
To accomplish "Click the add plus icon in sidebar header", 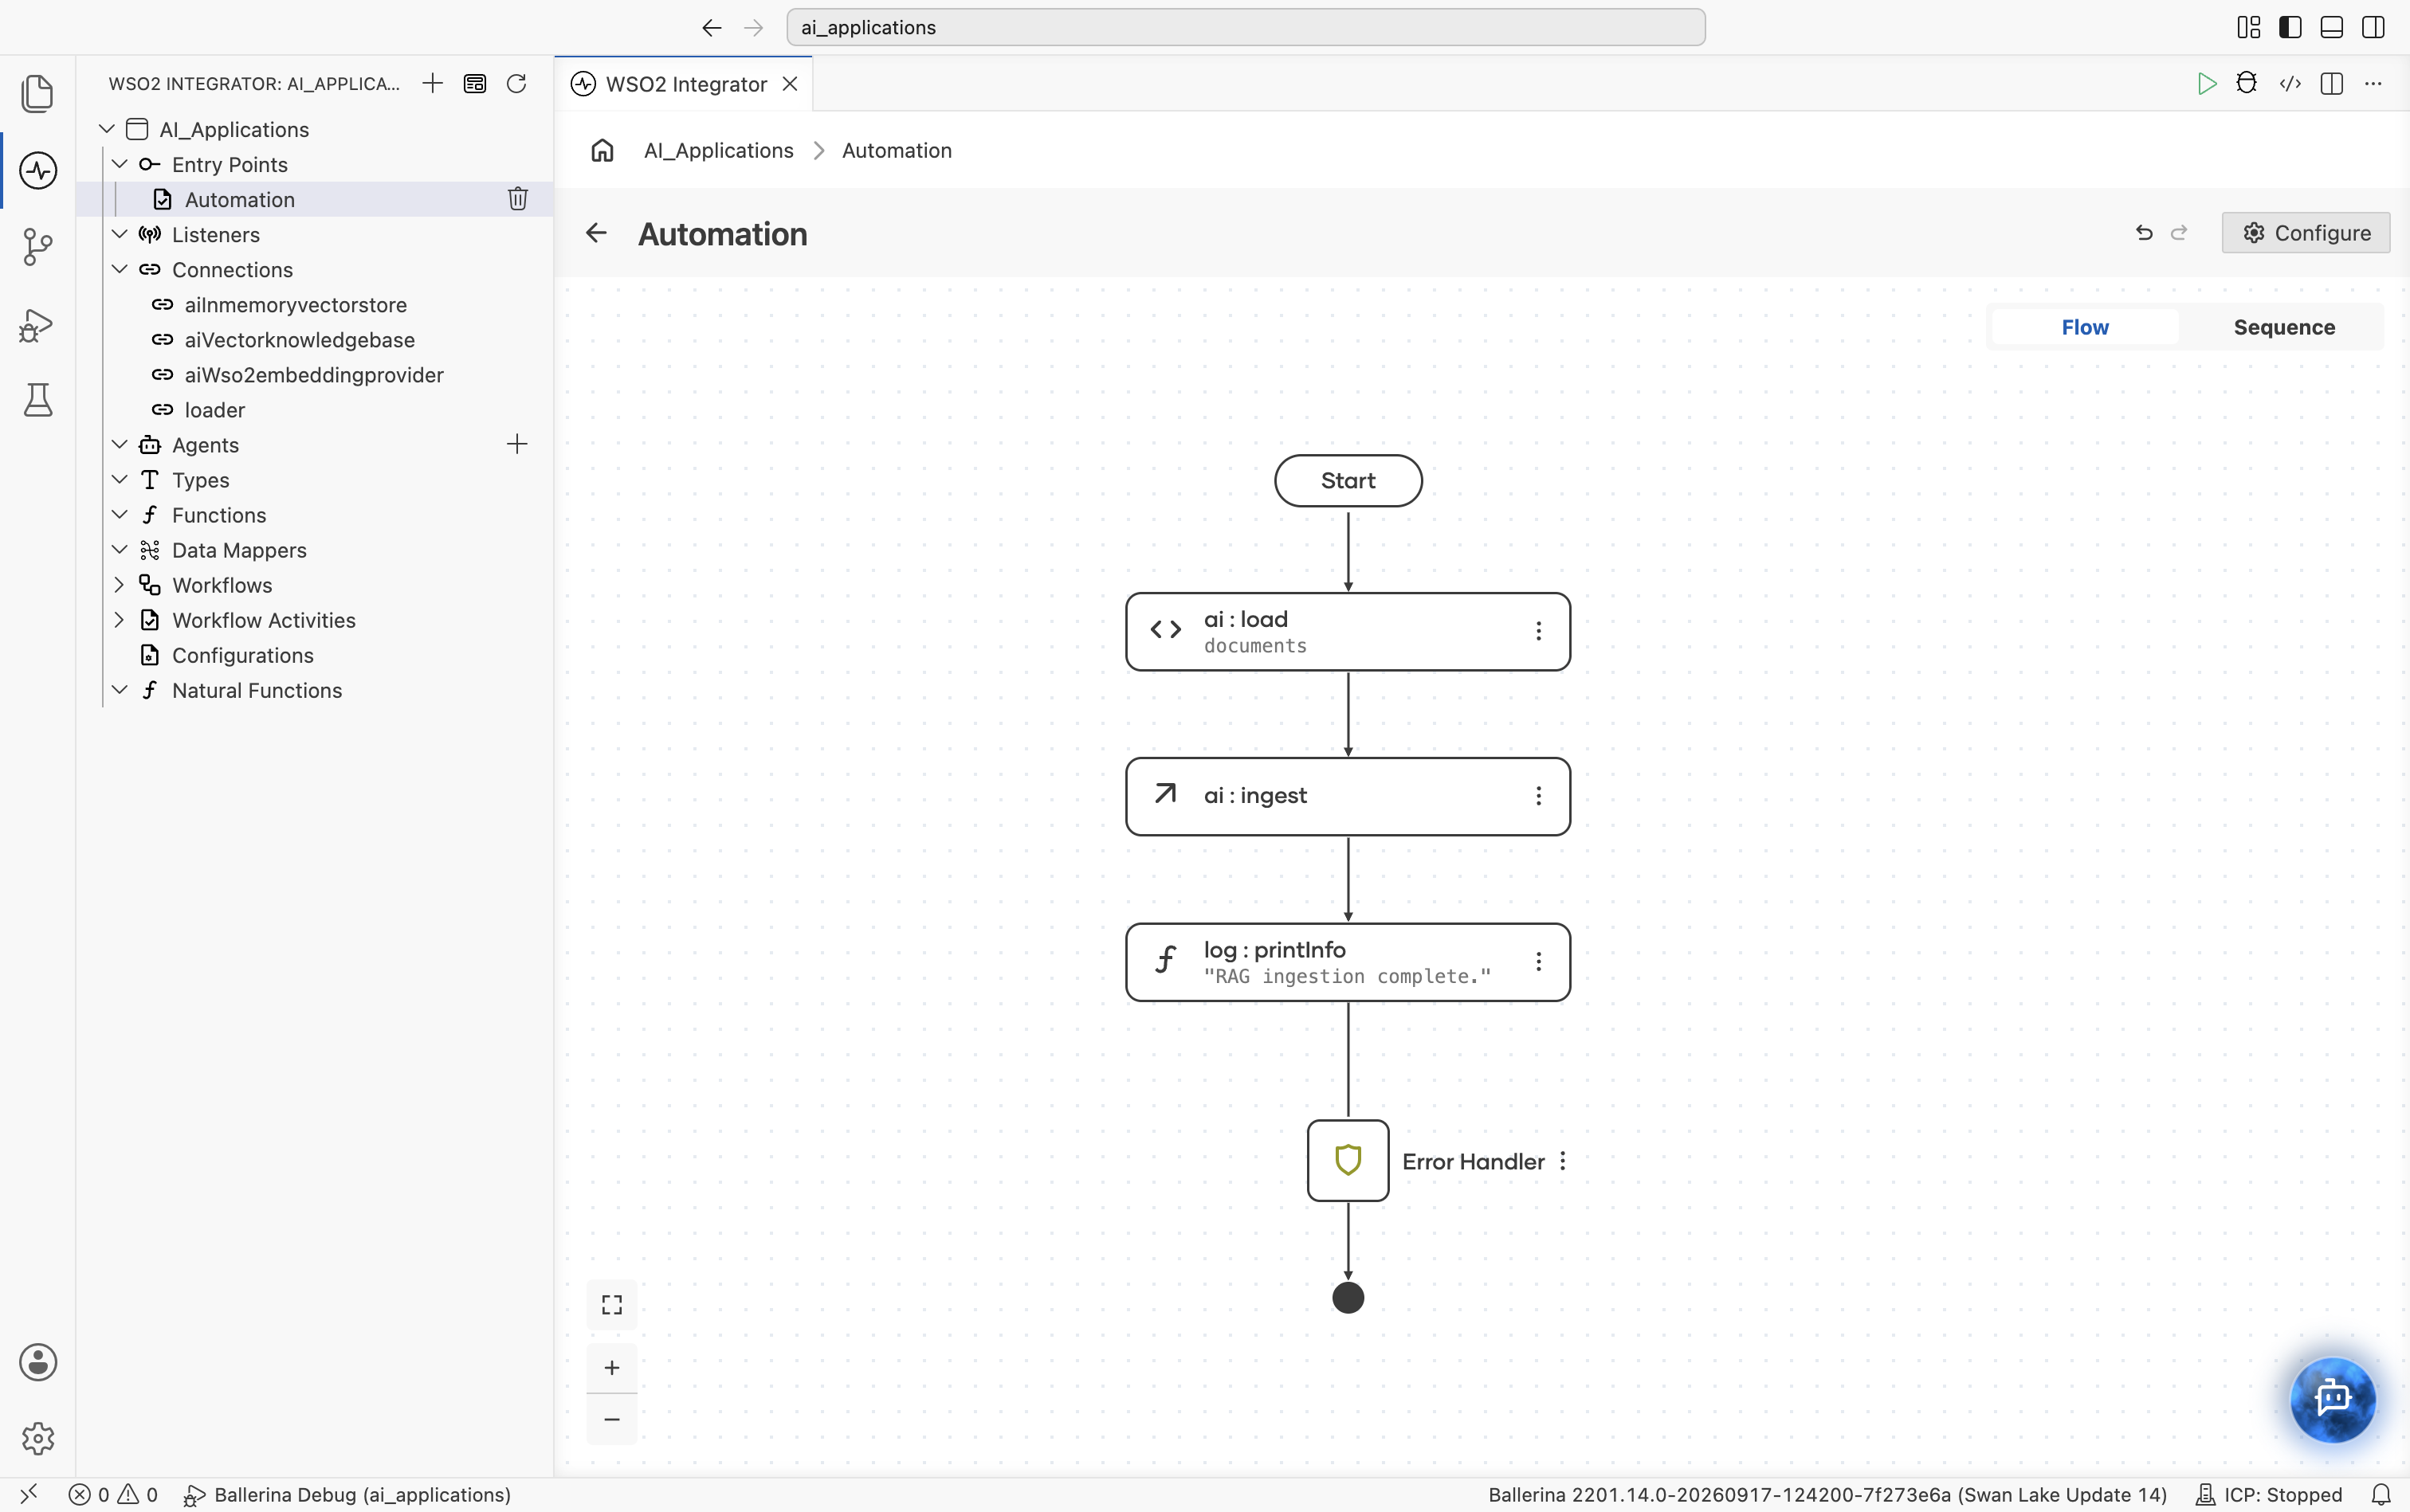I will click(432, 83).
